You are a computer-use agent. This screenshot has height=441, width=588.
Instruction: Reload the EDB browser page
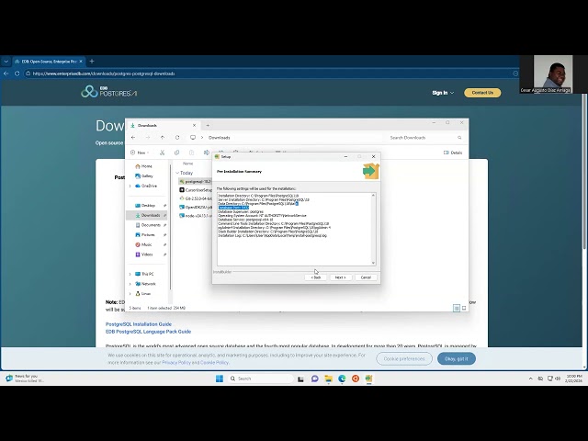[17, 73]
